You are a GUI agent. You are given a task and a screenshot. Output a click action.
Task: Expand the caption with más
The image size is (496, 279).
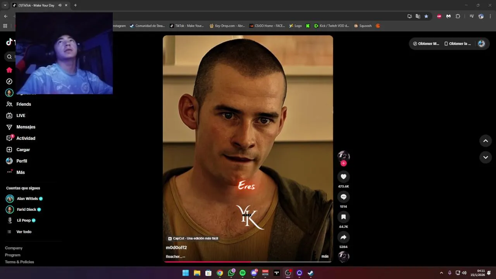[x=325, y=257]
